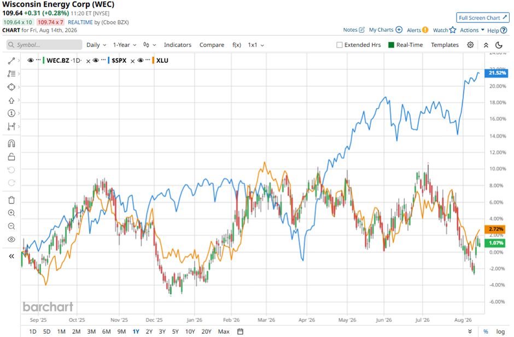
Task: Open the 1-Year period dropdown
Action: coord(125,45)
